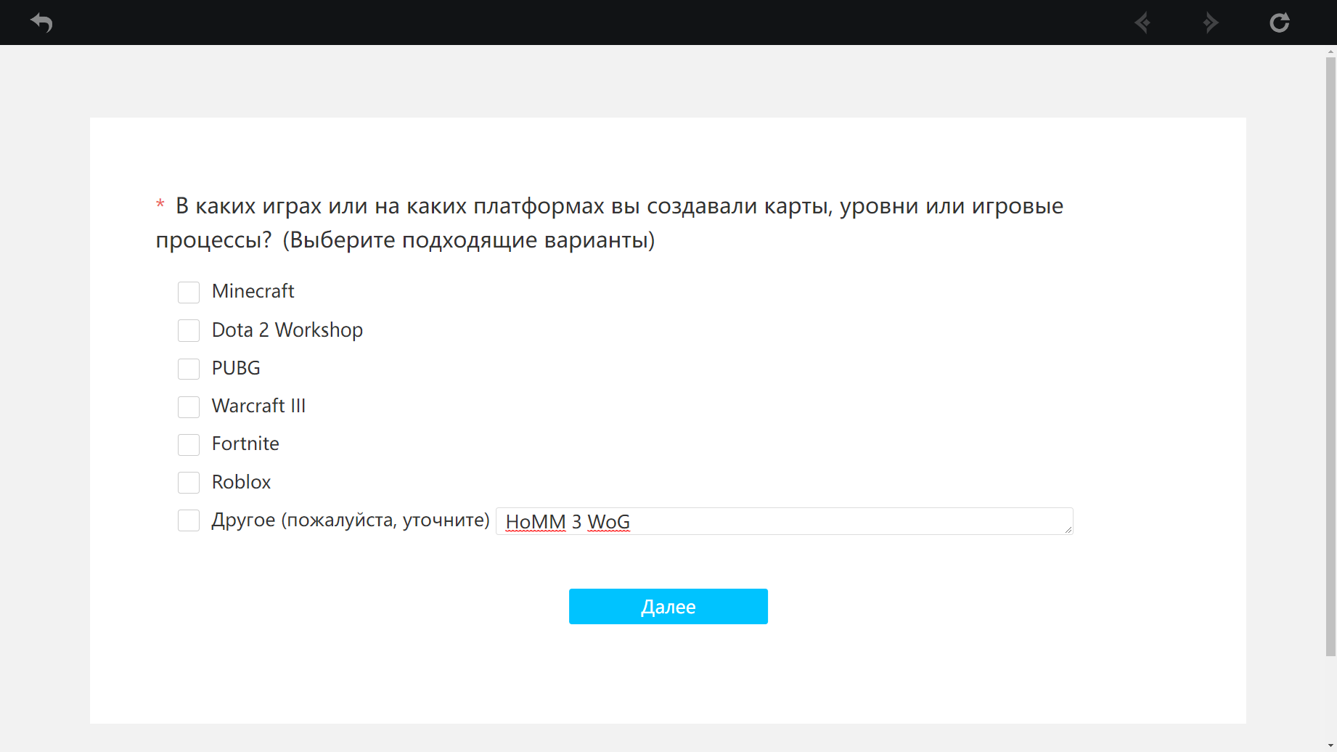Reload the survey page
Image resolution: width=1337 pixels, height=752 pixels.
pyautogui.click(x=1279, y=23)
